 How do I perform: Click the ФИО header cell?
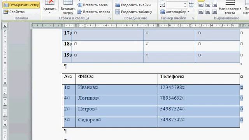[x=117, y=79]
